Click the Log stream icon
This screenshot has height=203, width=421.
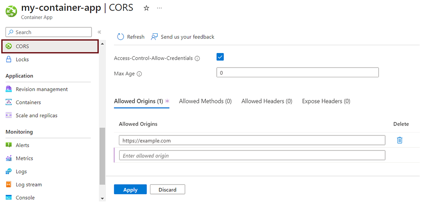(9, 185)
